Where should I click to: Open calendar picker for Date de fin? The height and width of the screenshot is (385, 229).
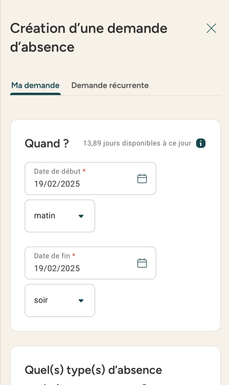point(142,263)
